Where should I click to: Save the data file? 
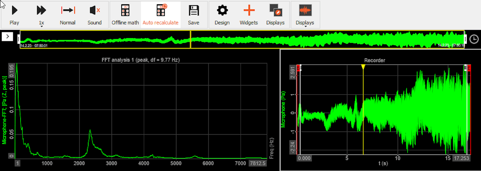(194, 15)
